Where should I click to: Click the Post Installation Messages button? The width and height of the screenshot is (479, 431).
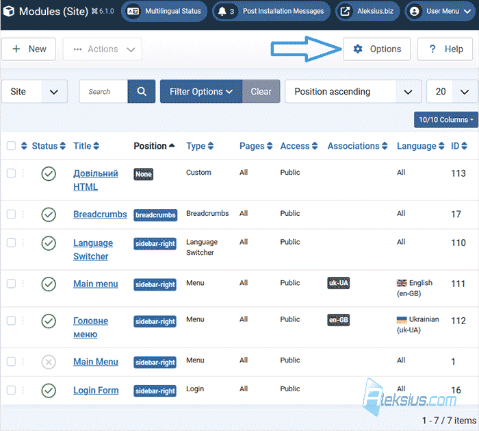coord(271,12)
